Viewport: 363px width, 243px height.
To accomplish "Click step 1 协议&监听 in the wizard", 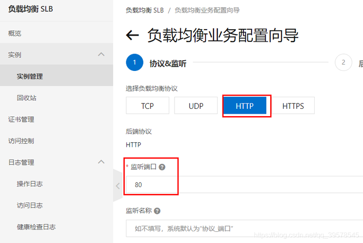I will tap(156, 63).
